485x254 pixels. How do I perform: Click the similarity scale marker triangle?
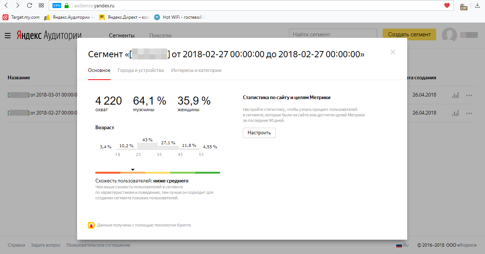click(x=133, y=170)
